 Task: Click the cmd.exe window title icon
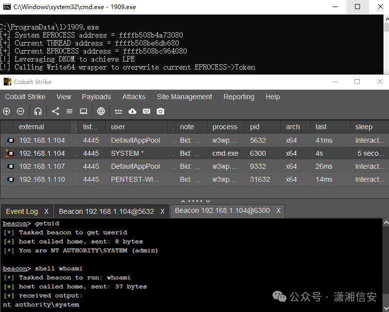[x=6, y=7]
